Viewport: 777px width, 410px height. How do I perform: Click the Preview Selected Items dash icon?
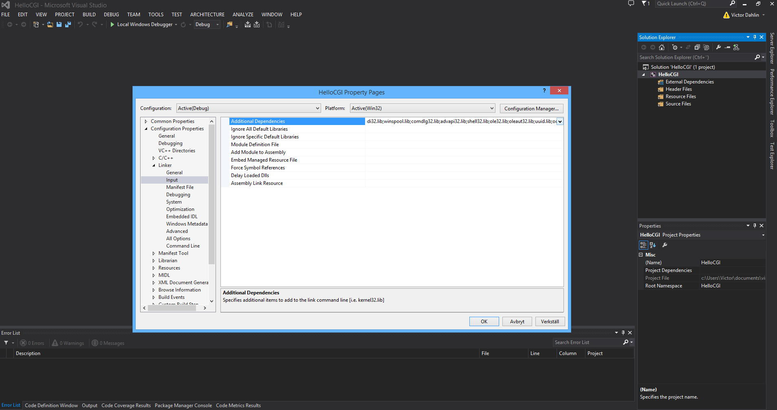pos(727,47)
